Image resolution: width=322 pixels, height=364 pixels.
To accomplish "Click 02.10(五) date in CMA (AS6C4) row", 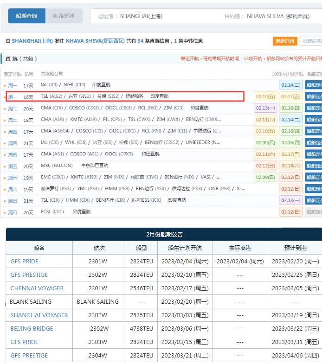I will click(265, 131).
